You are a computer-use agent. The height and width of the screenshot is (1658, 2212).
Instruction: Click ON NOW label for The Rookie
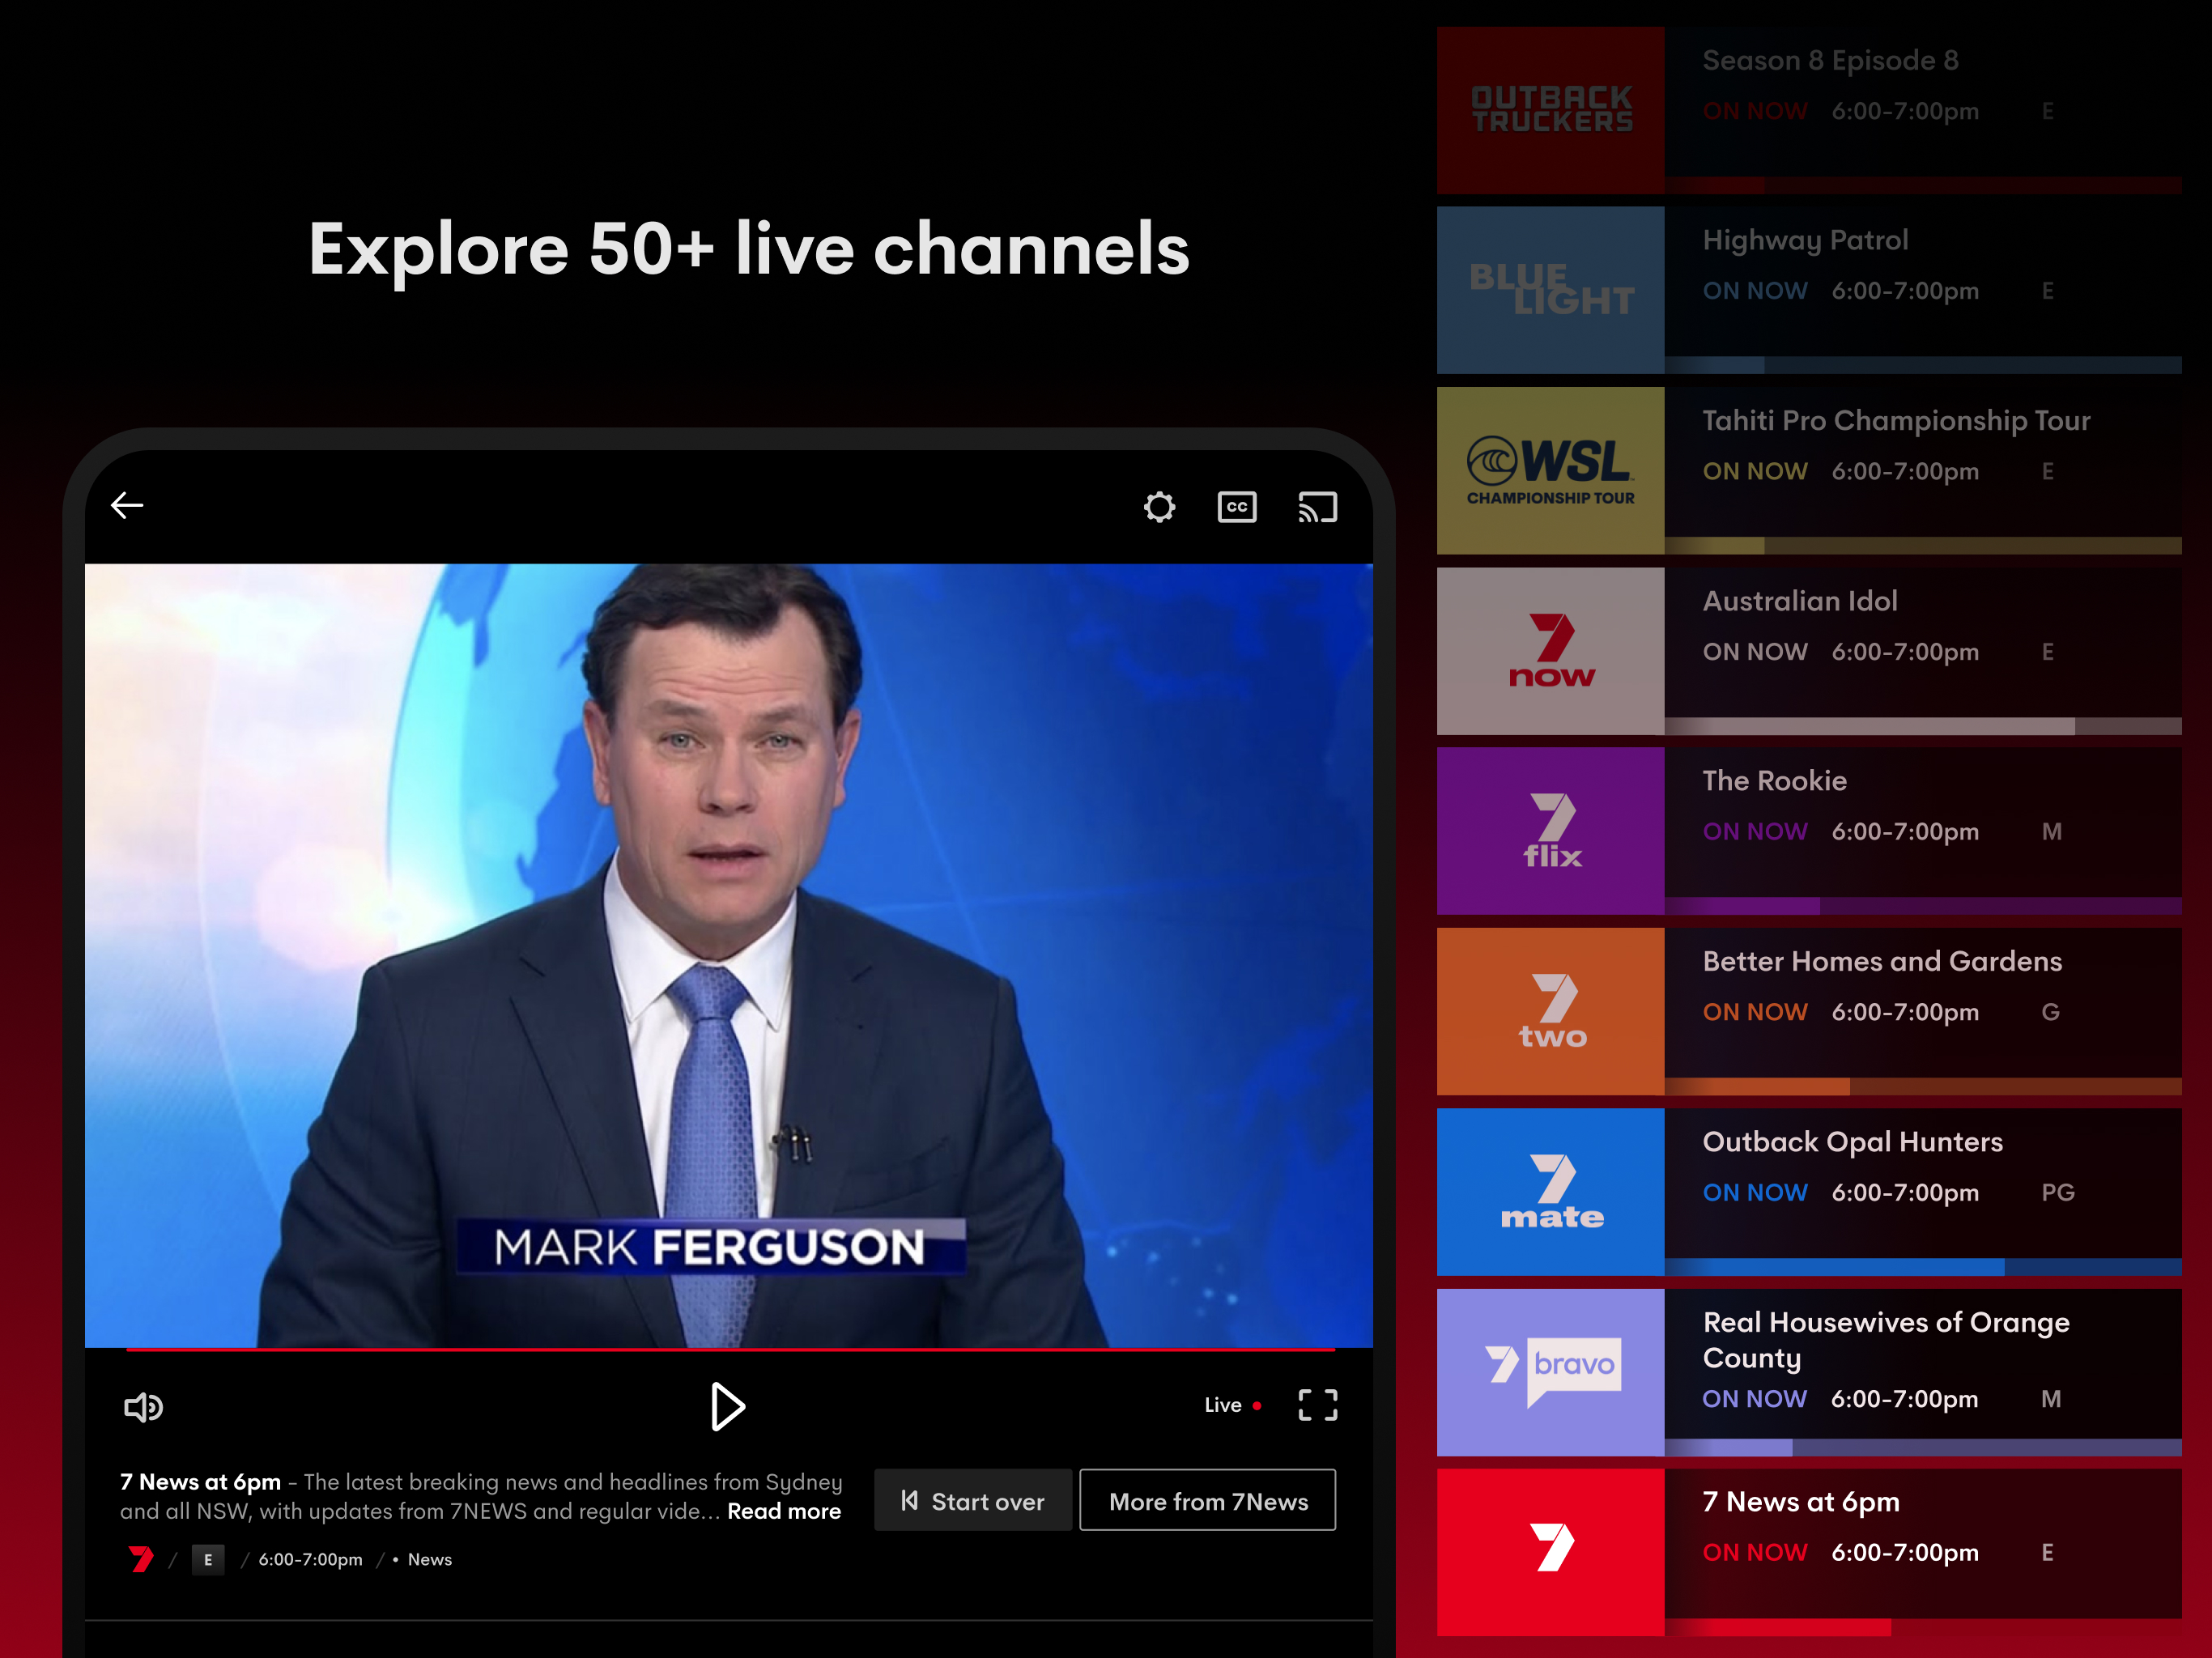(1755, 831)
